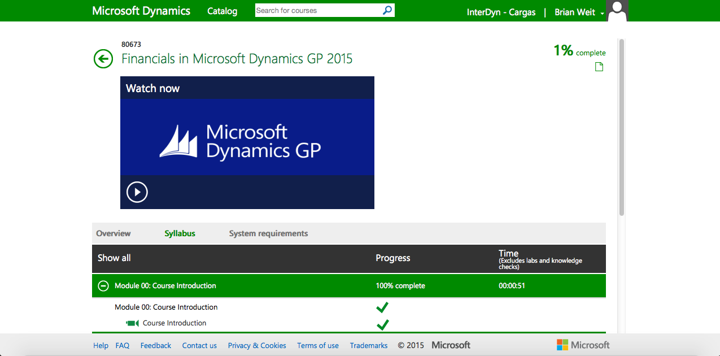The width and height of the screenshot is (720, 356).
Task: Click the Module 00: Course Introduction sub-row
Action: (x=166, y=307)
